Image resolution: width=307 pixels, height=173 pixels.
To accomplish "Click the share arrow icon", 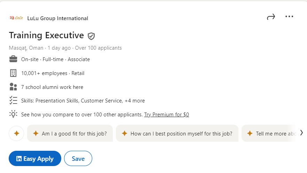I will tap(271, 17).
